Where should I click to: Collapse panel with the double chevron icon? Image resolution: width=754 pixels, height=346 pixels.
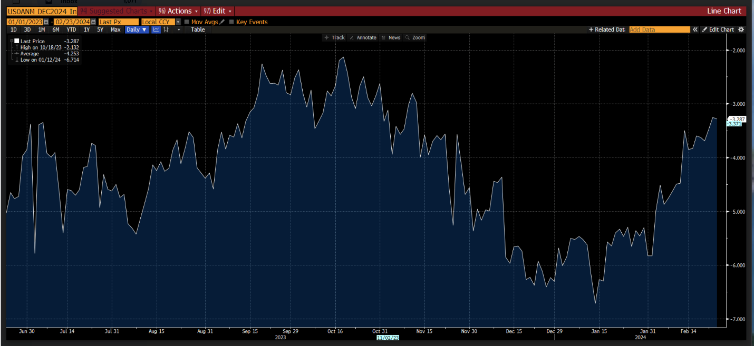coord(695,29)
